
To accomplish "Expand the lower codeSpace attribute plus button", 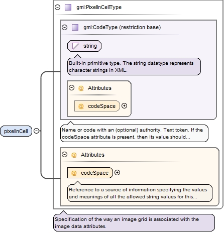I will [117, 173].
